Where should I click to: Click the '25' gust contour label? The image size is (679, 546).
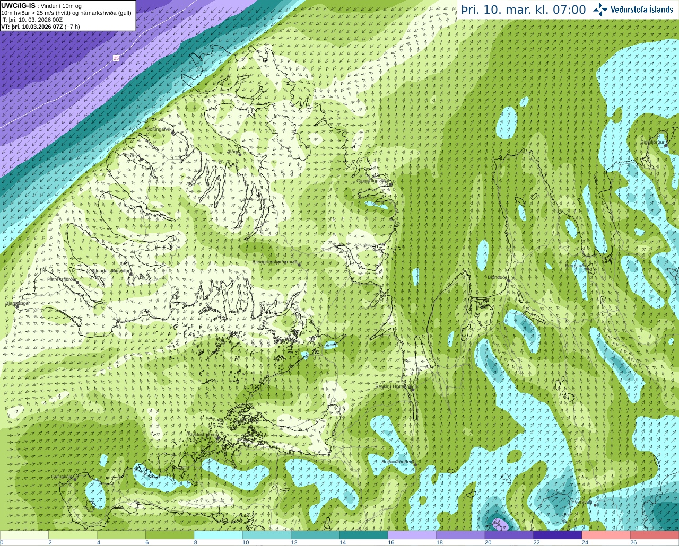[116, 58]
